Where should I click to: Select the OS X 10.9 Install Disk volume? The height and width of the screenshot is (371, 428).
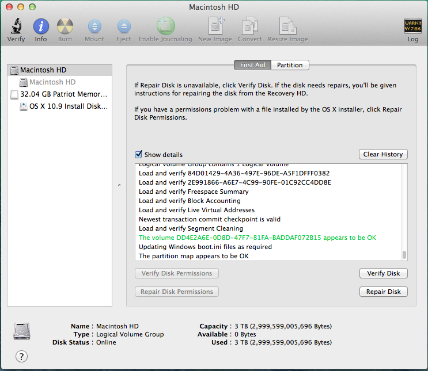pos(59,106)
